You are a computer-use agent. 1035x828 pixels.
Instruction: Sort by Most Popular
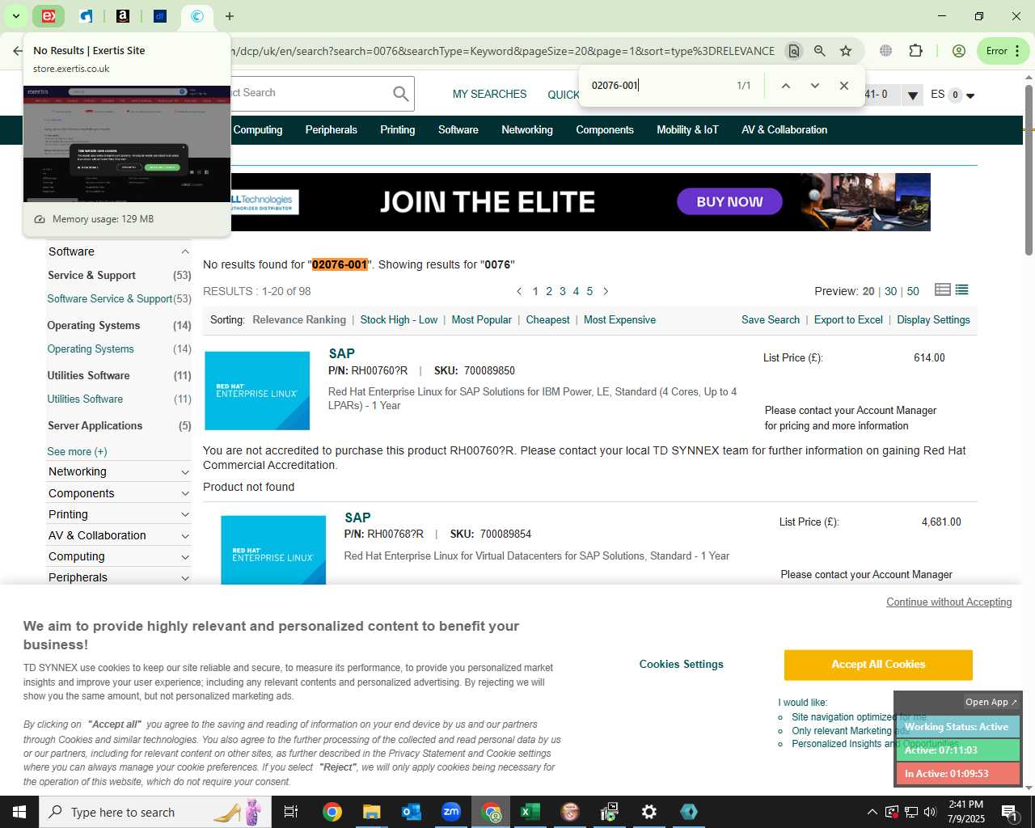point(481,319)
